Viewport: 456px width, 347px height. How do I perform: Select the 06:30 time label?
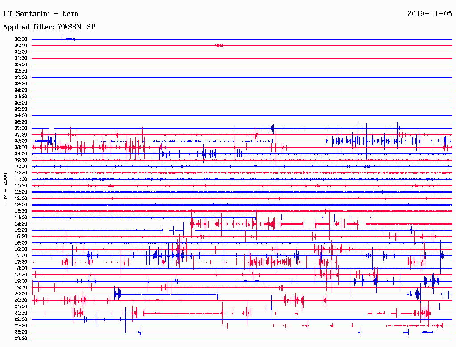pos(20,122)
